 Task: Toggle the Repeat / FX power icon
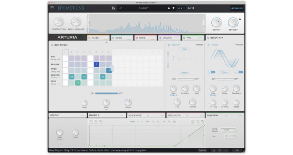(208, 38)
